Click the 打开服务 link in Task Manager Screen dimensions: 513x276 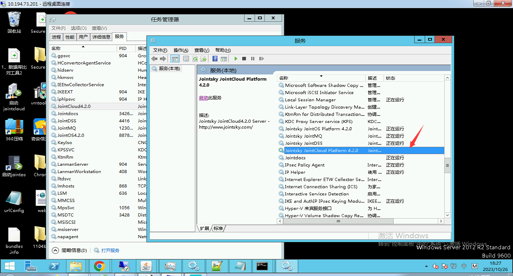coord(110,250)
